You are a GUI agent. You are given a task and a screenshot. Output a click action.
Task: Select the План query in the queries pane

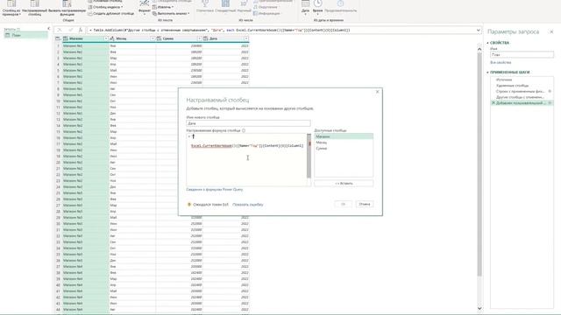(x=25, y=35)
